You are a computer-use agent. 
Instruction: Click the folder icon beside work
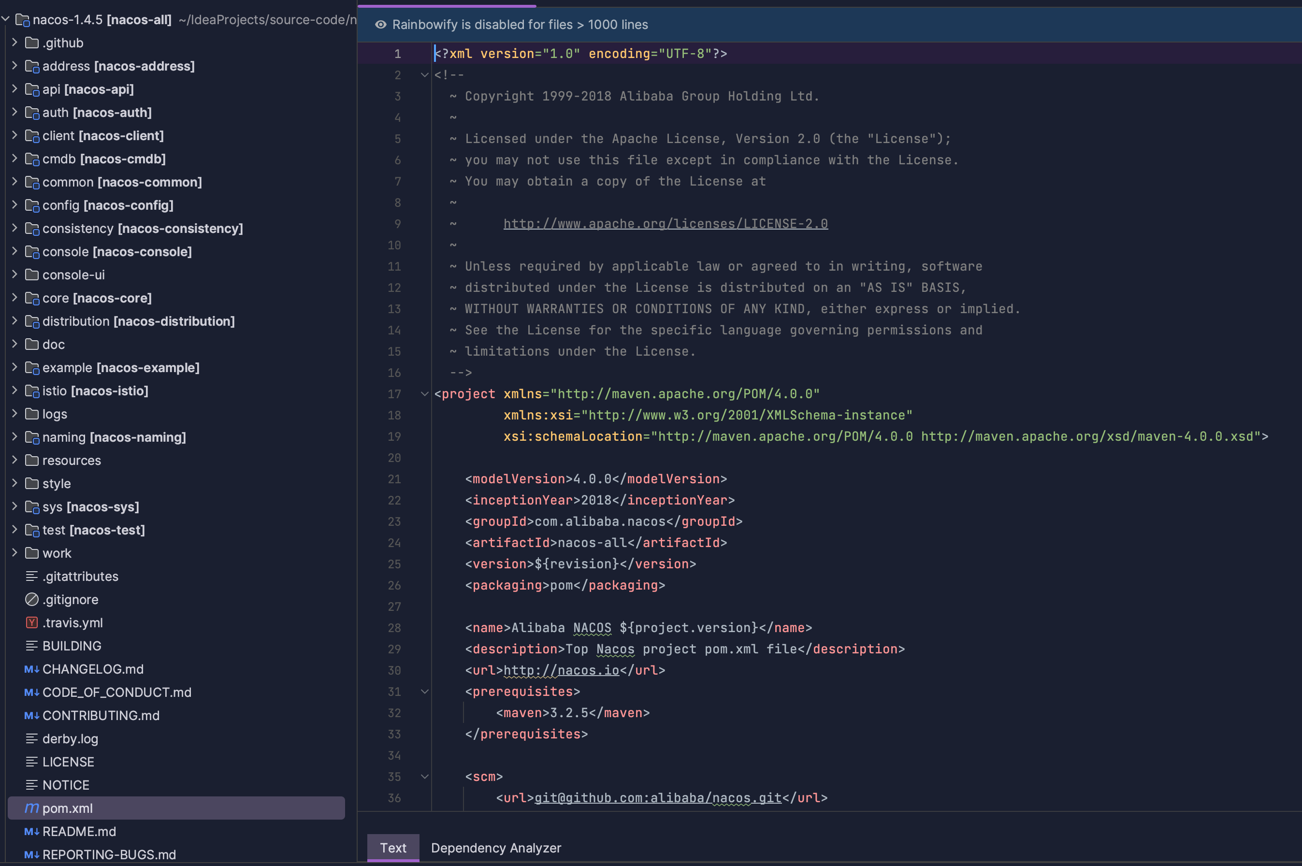[32, 553]
